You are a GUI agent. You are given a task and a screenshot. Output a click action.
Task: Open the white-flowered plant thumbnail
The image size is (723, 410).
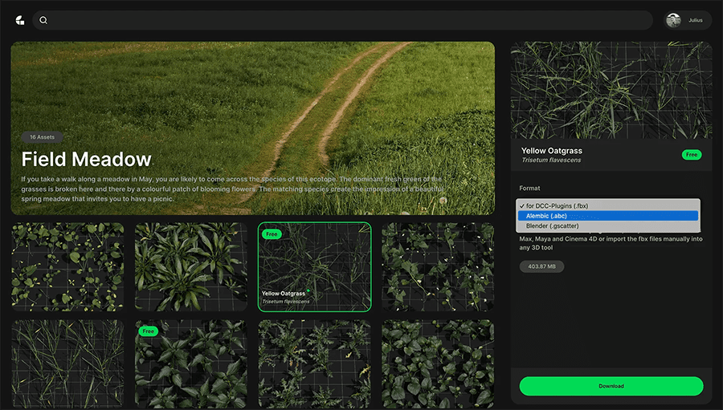(438, 266)
